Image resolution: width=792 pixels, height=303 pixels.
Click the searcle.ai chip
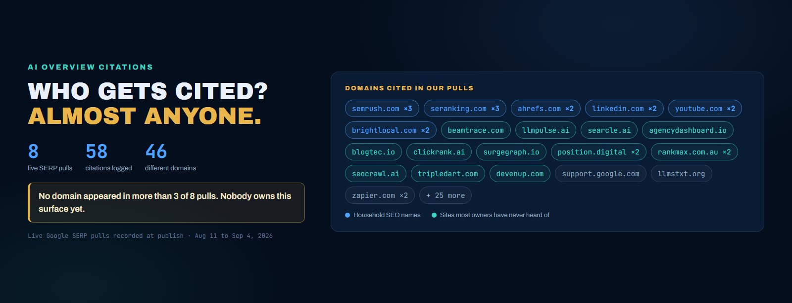(x=609, y=130)
